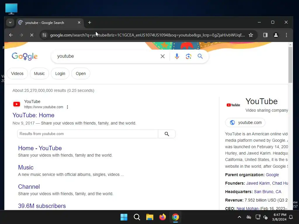Select the Videos filter chip

(x=17, y=73)
